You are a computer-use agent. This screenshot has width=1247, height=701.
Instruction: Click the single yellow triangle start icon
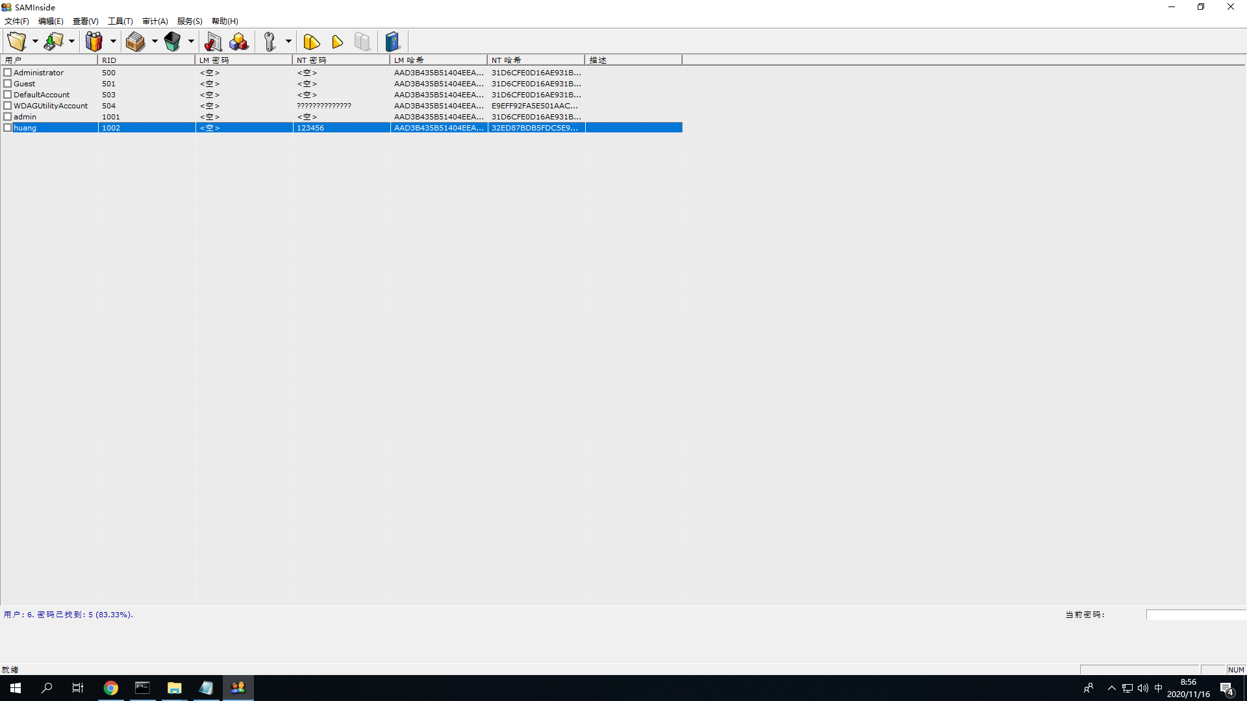point(337,42)
